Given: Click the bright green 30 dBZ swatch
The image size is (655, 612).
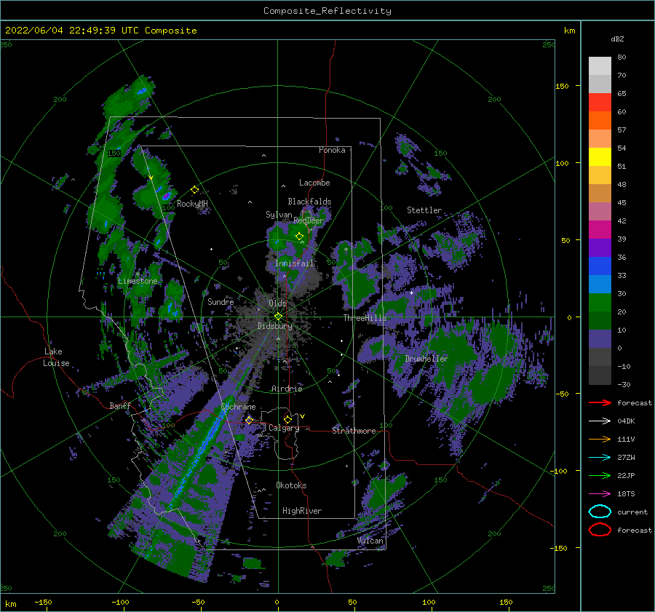Looking at the screenshot, I should [600, 302].
